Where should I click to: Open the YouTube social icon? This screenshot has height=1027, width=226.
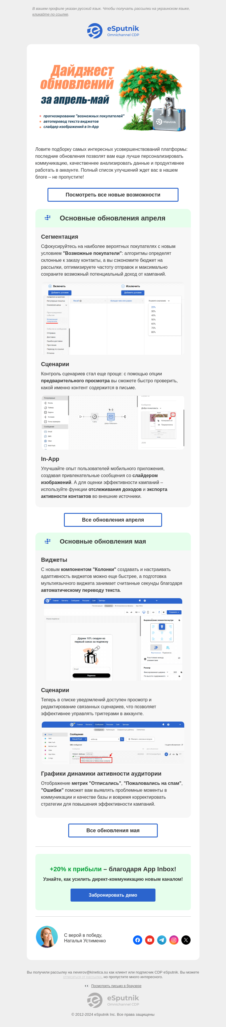click(150, 940)
